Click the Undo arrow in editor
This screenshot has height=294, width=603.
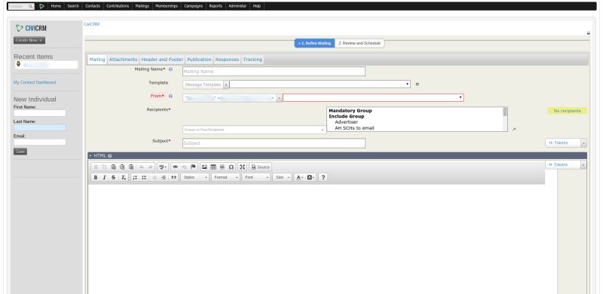[x=142, y=167]
